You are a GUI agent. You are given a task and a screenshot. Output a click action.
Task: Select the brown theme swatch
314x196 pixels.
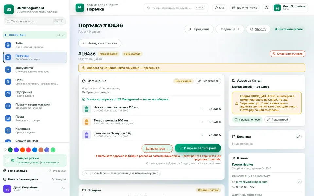click(41, 150)
